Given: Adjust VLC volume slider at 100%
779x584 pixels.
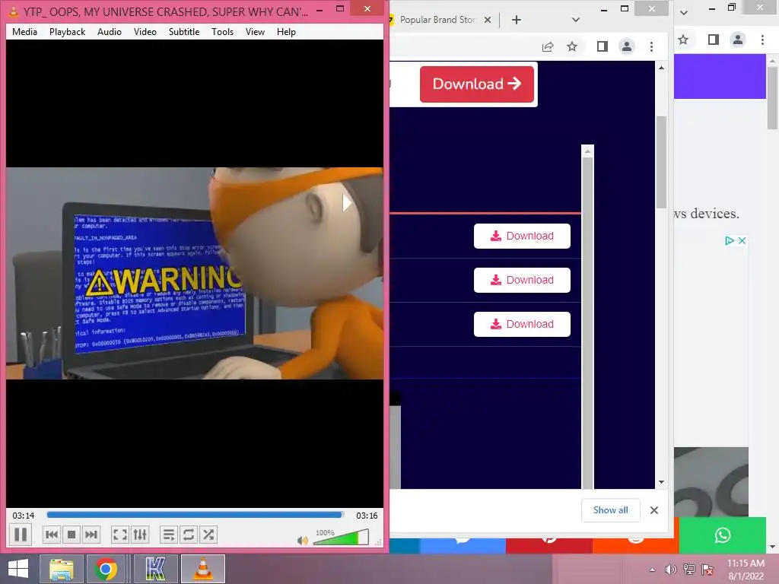Looking at the screenshot, I should pos(341,538).
